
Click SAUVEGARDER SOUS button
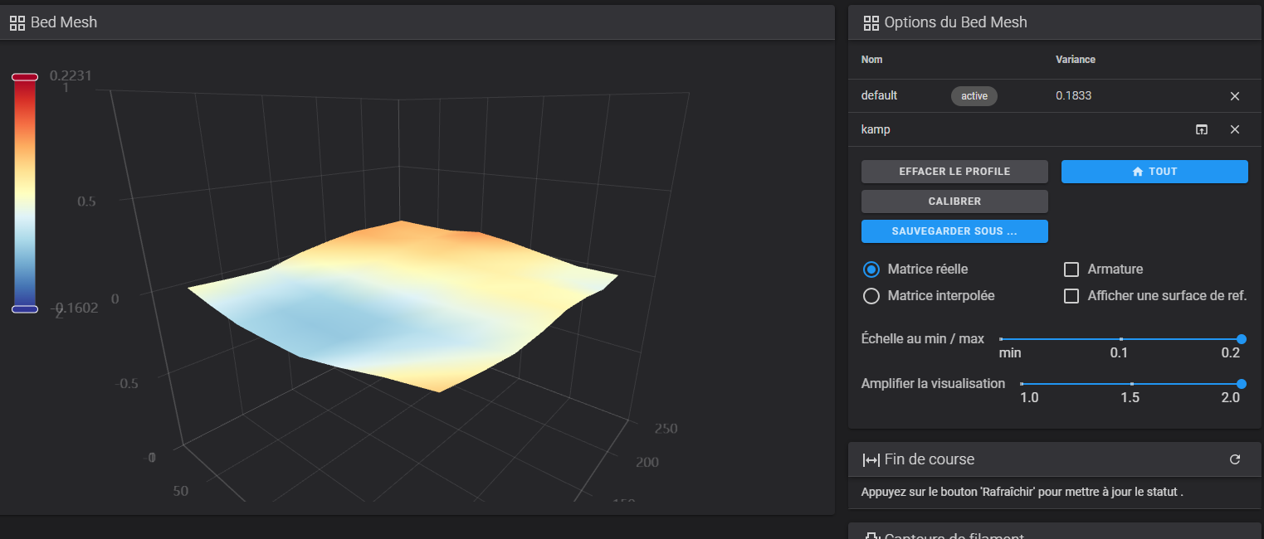point(954,231)
